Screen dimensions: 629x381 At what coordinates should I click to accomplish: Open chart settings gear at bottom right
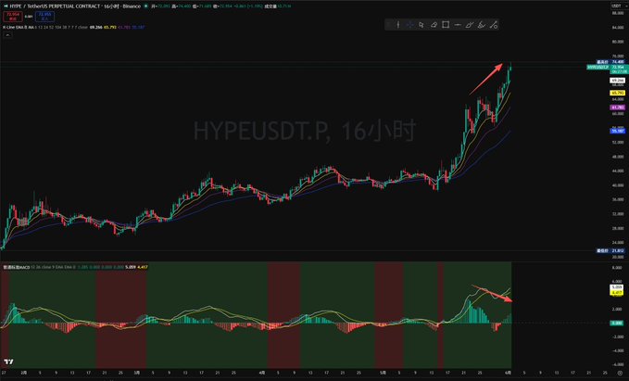click(620, 373)
